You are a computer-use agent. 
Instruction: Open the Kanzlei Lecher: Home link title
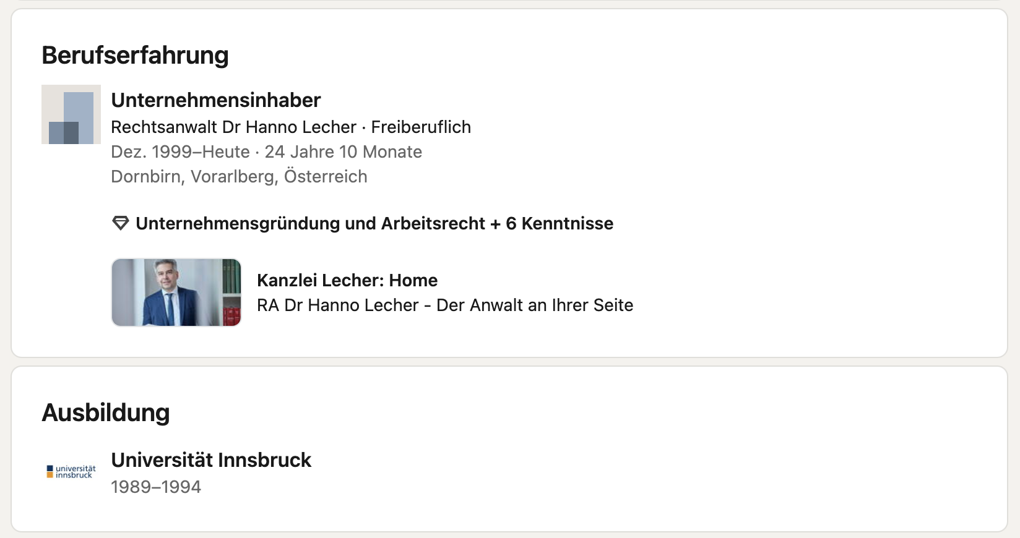347,281
